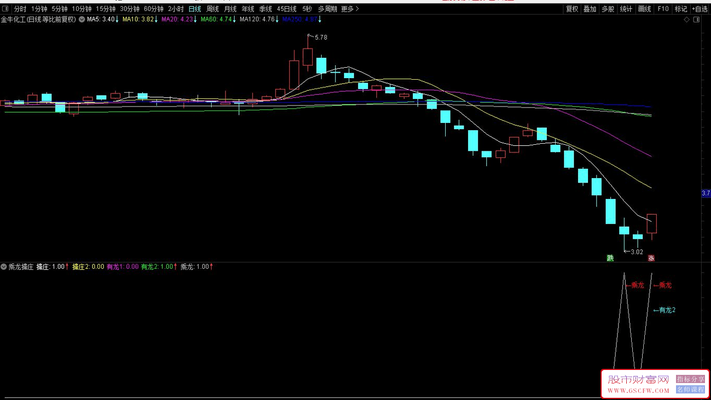Click the 乘龙擒庄 indicator name
Image resolution: width=711 pixels, height=400 pixels.
point(21,267)
